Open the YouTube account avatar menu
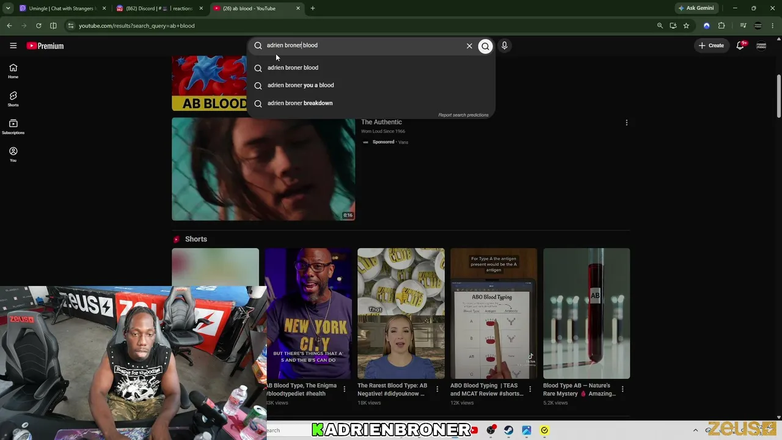 tap(761, 46)
